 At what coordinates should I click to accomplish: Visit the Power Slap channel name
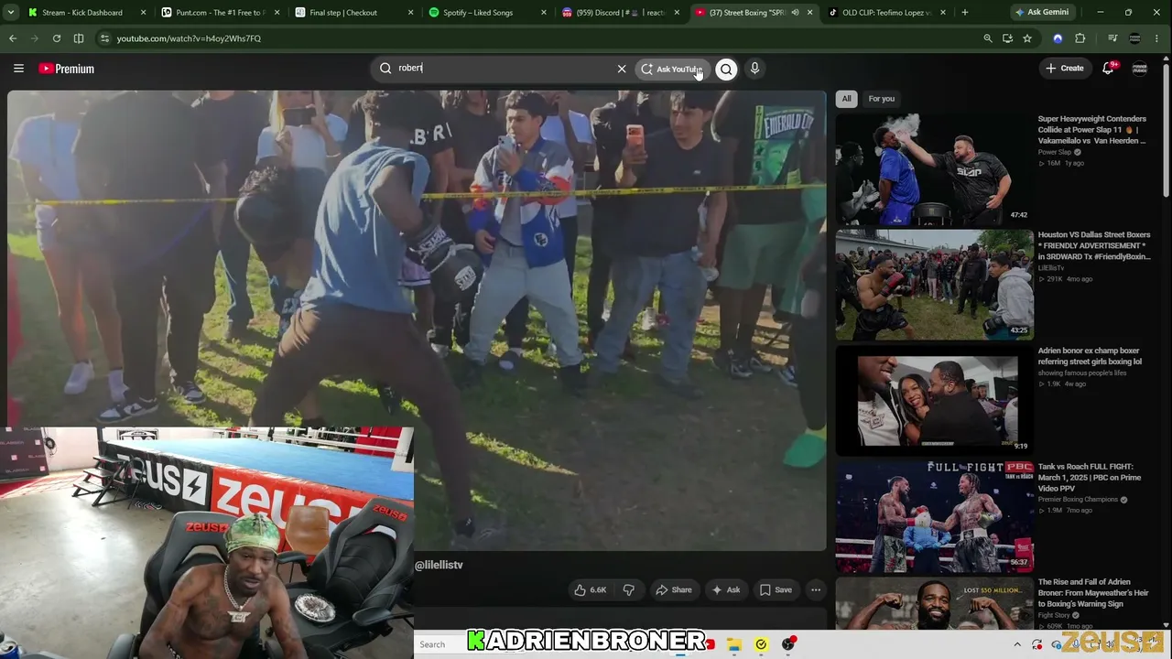pyautogui.click(x=1054, y=152)
